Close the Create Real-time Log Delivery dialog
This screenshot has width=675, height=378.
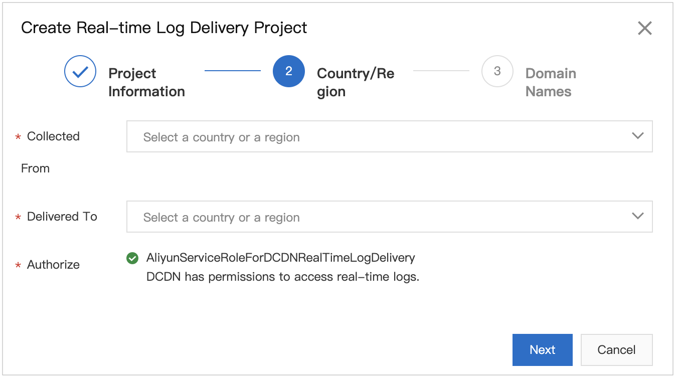(x=644, y=28)
